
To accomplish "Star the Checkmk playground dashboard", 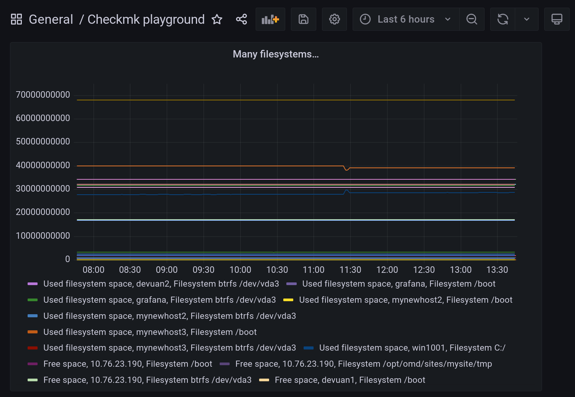I will pyautogui.click(x=217, y=19).
